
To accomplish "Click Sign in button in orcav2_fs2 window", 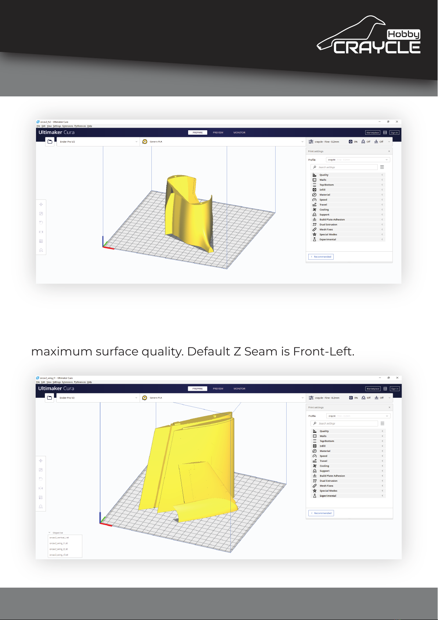I will click(394, 132).
